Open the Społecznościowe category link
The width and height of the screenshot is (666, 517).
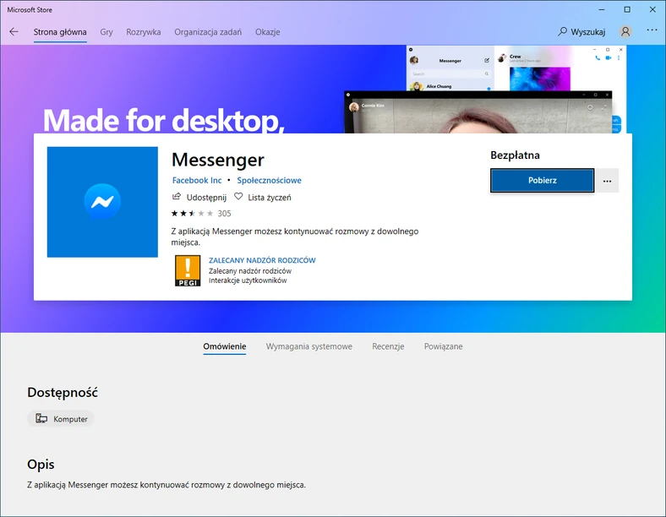(270, 181)
